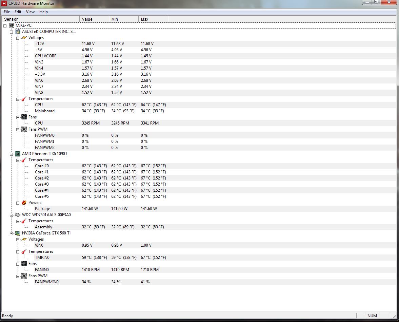The height and width of the screenshot is (322, 399).
Task: Click the GeForce Temperatures thermometer icon
Action: point(24,251)
